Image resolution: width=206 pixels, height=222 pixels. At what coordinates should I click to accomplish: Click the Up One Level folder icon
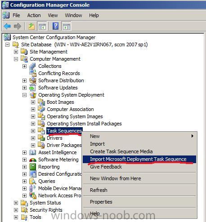tap(31, 27)
